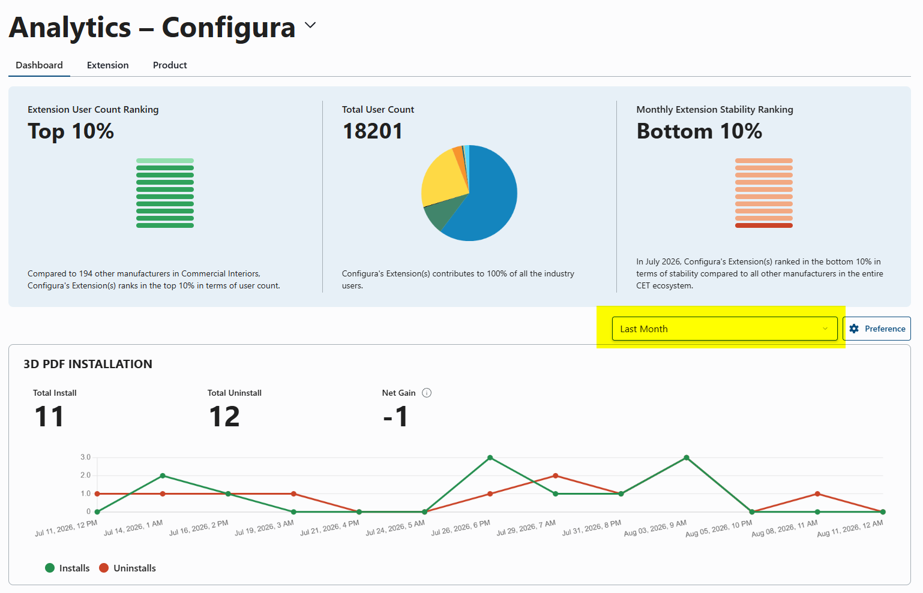
Task: Click the Total User Count value 18201
Action: coord(373,131)
